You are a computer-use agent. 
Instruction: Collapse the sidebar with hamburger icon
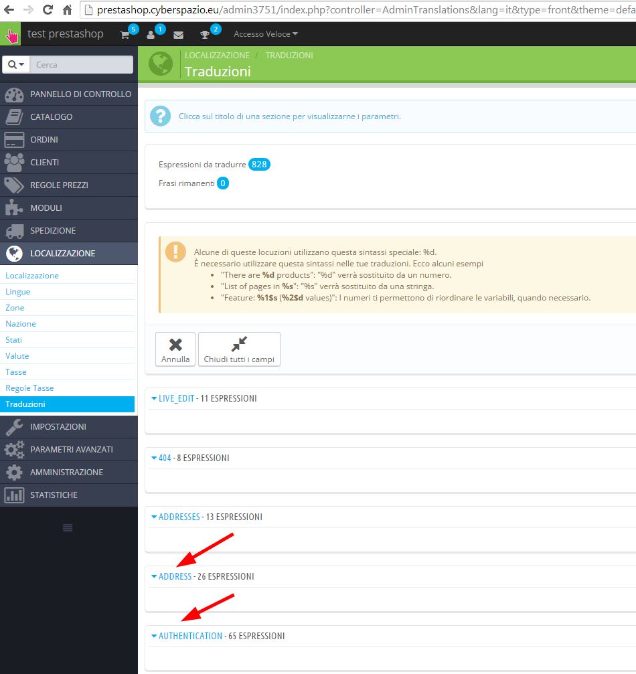tap(68, 528)
